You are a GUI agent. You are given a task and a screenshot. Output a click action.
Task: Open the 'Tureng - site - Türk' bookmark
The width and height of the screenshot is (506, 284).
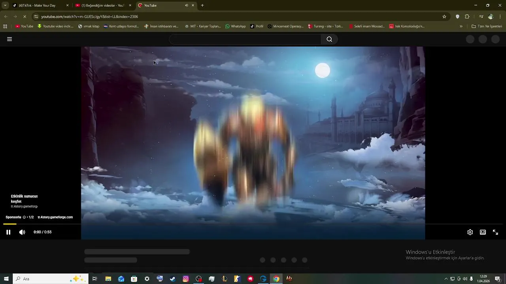pos(325,26)
